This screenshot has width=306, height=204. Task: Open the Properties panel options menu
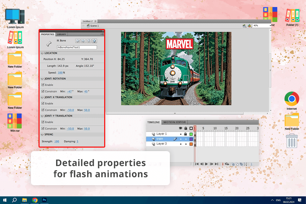coord(102,34)
